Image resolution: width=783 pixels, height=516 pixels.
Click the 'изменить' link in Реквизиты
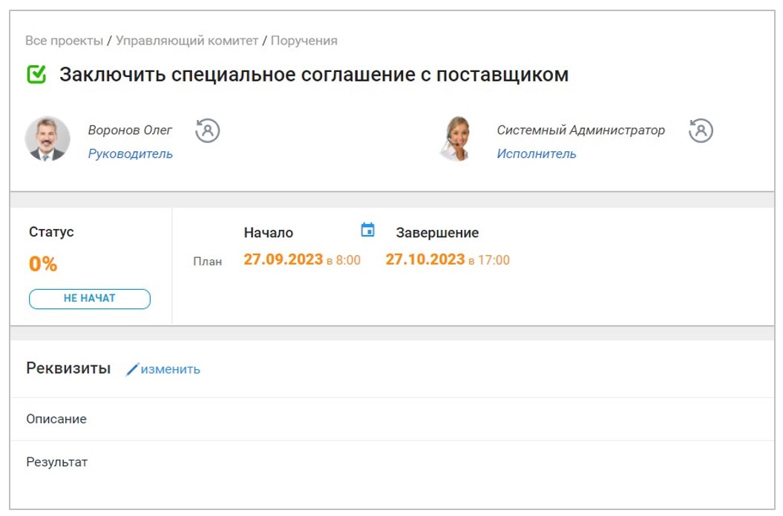(x=170, y=369)
